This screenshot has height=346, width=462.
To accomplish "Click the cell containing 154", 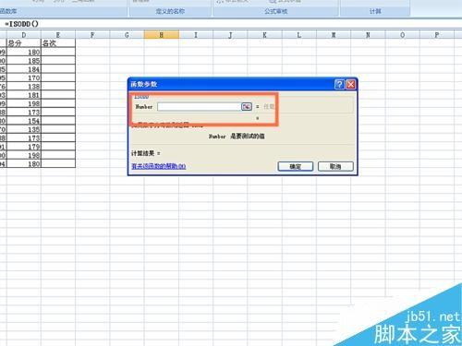I will pos(24,121).
